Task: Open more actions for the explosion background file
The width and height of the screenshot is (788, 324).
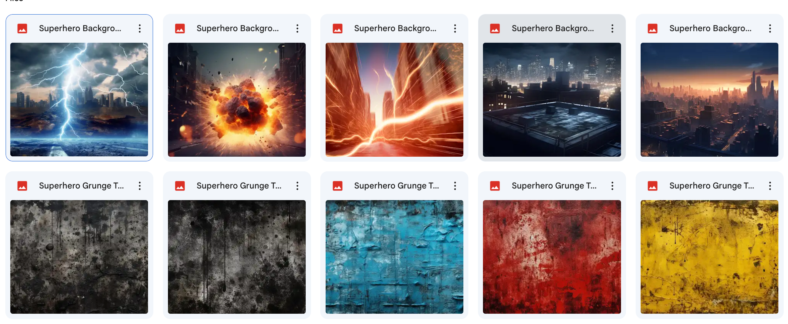Action: 297,28
